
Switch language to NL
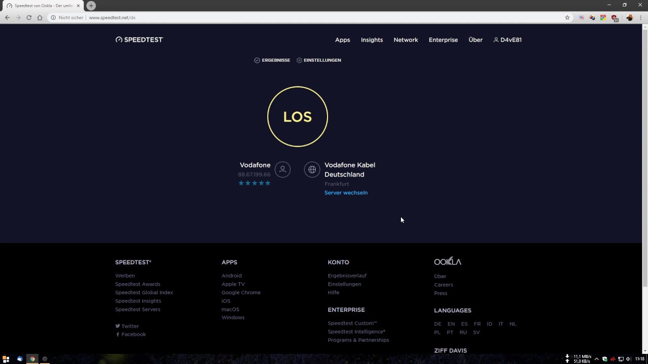click(x=513, y=324)
